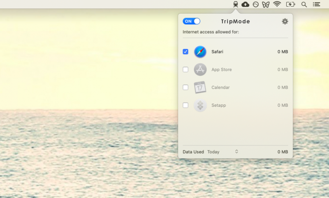The image size is (329, 198).
Task: Click the 'Data Used' label
Action: pos(193,152)
